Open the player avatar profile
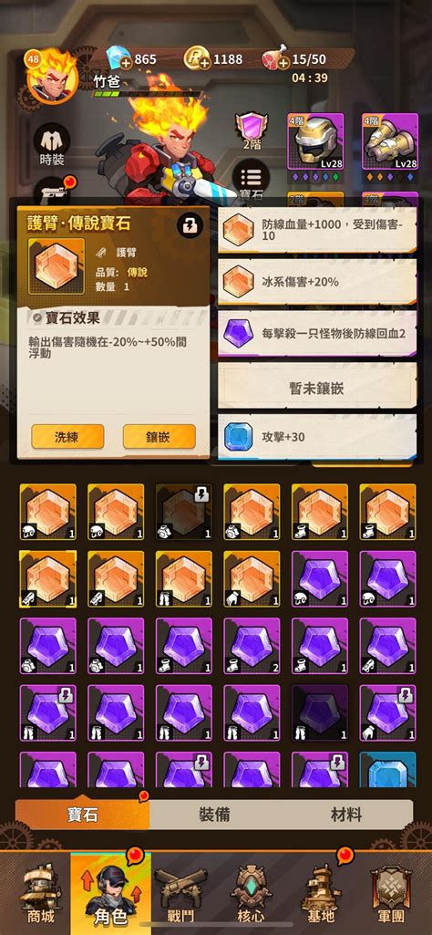Screen dimensions: 432x935 click(x=51, y=75)
